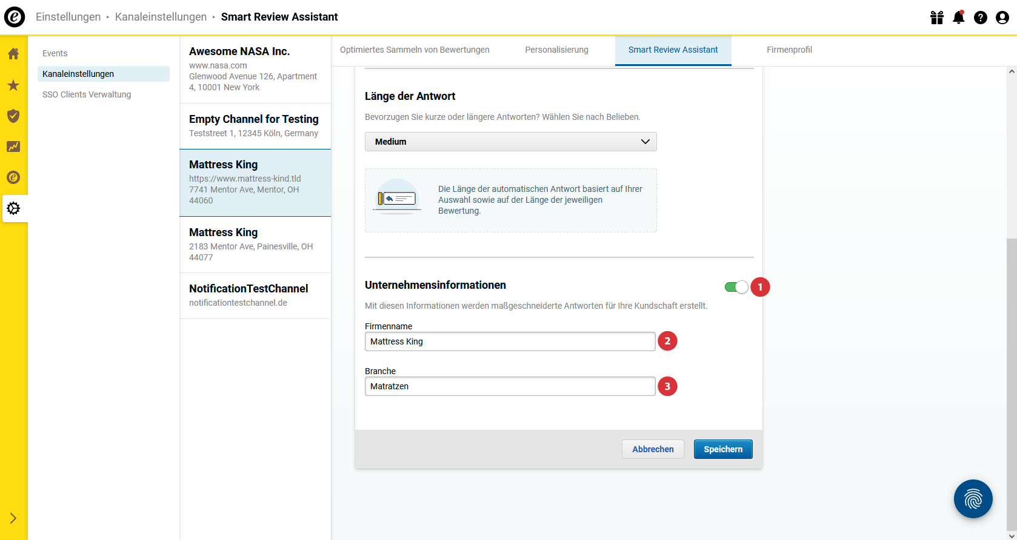Viewport: 1017px width, 540px height.
Task: Select Mattress King channel at 7741 Mentor Ave
Action: [255, 183]
